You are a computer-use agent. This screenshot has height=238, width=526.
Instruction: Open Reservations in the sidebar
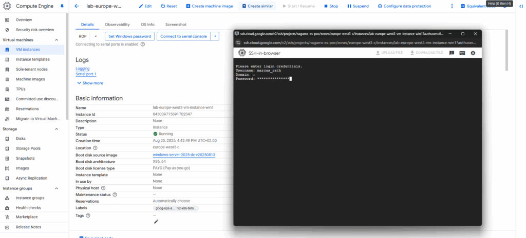(x=27, y=109)
